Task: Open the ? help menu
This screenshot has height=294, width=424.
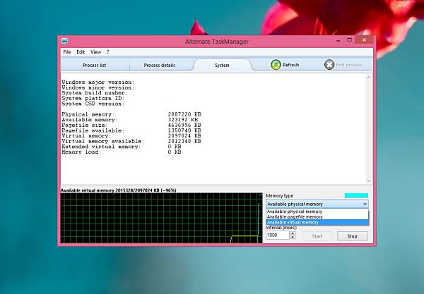Action: pos(108,52)
